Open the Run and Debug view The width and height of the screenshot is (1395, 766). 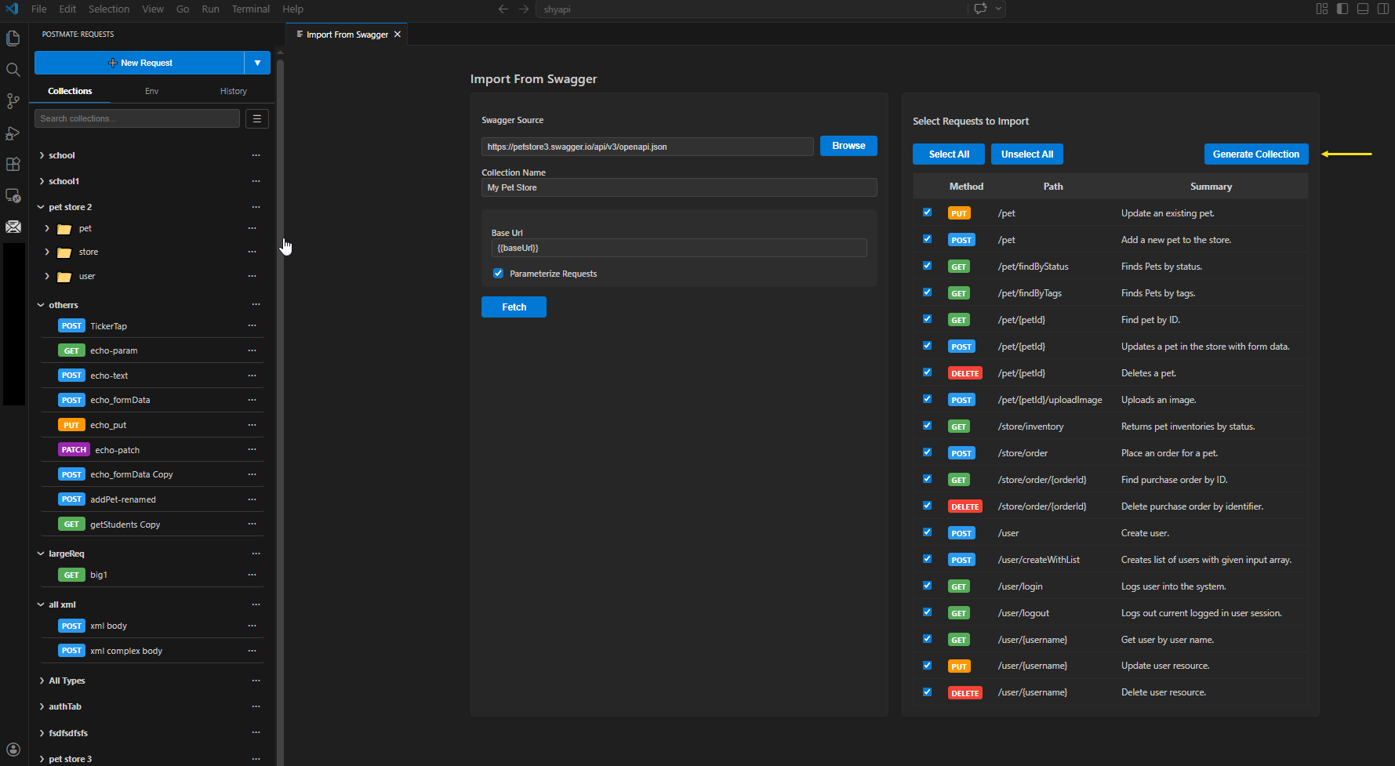click(13, 133)
